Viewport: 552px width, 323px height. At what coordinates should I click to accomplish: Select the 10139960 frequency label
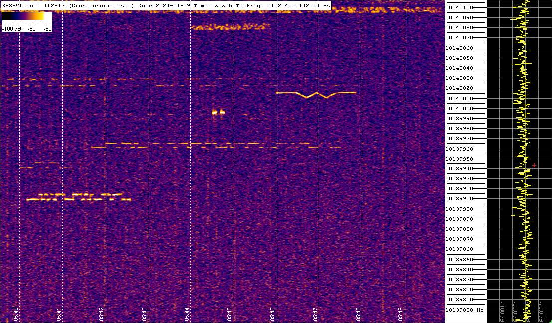459,149
